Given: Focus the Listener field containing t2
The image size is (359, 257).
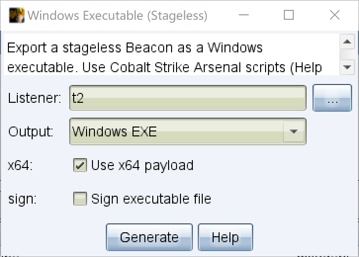Looking at the screenshot, I should coord(188,98).
